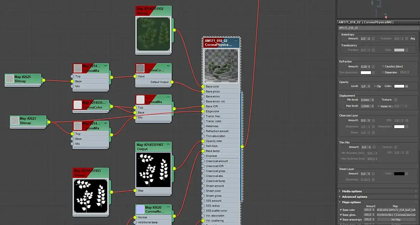This screenshot has height=225, width=420.
Task: Collapse the Maps options rollout
Action: coord(351,202)
